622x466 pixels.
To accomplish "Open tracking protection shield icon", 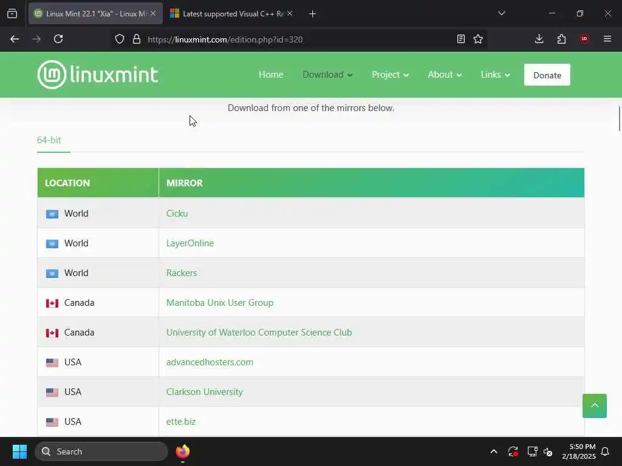I will coord(120,39).
